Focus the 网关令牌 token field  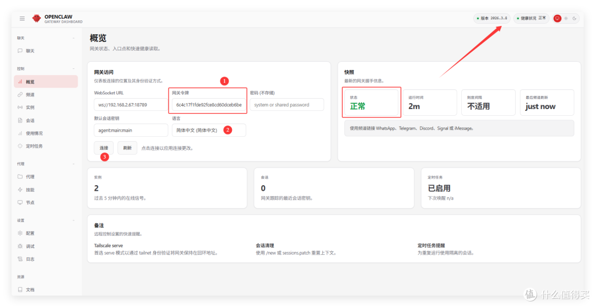[209, 105]
